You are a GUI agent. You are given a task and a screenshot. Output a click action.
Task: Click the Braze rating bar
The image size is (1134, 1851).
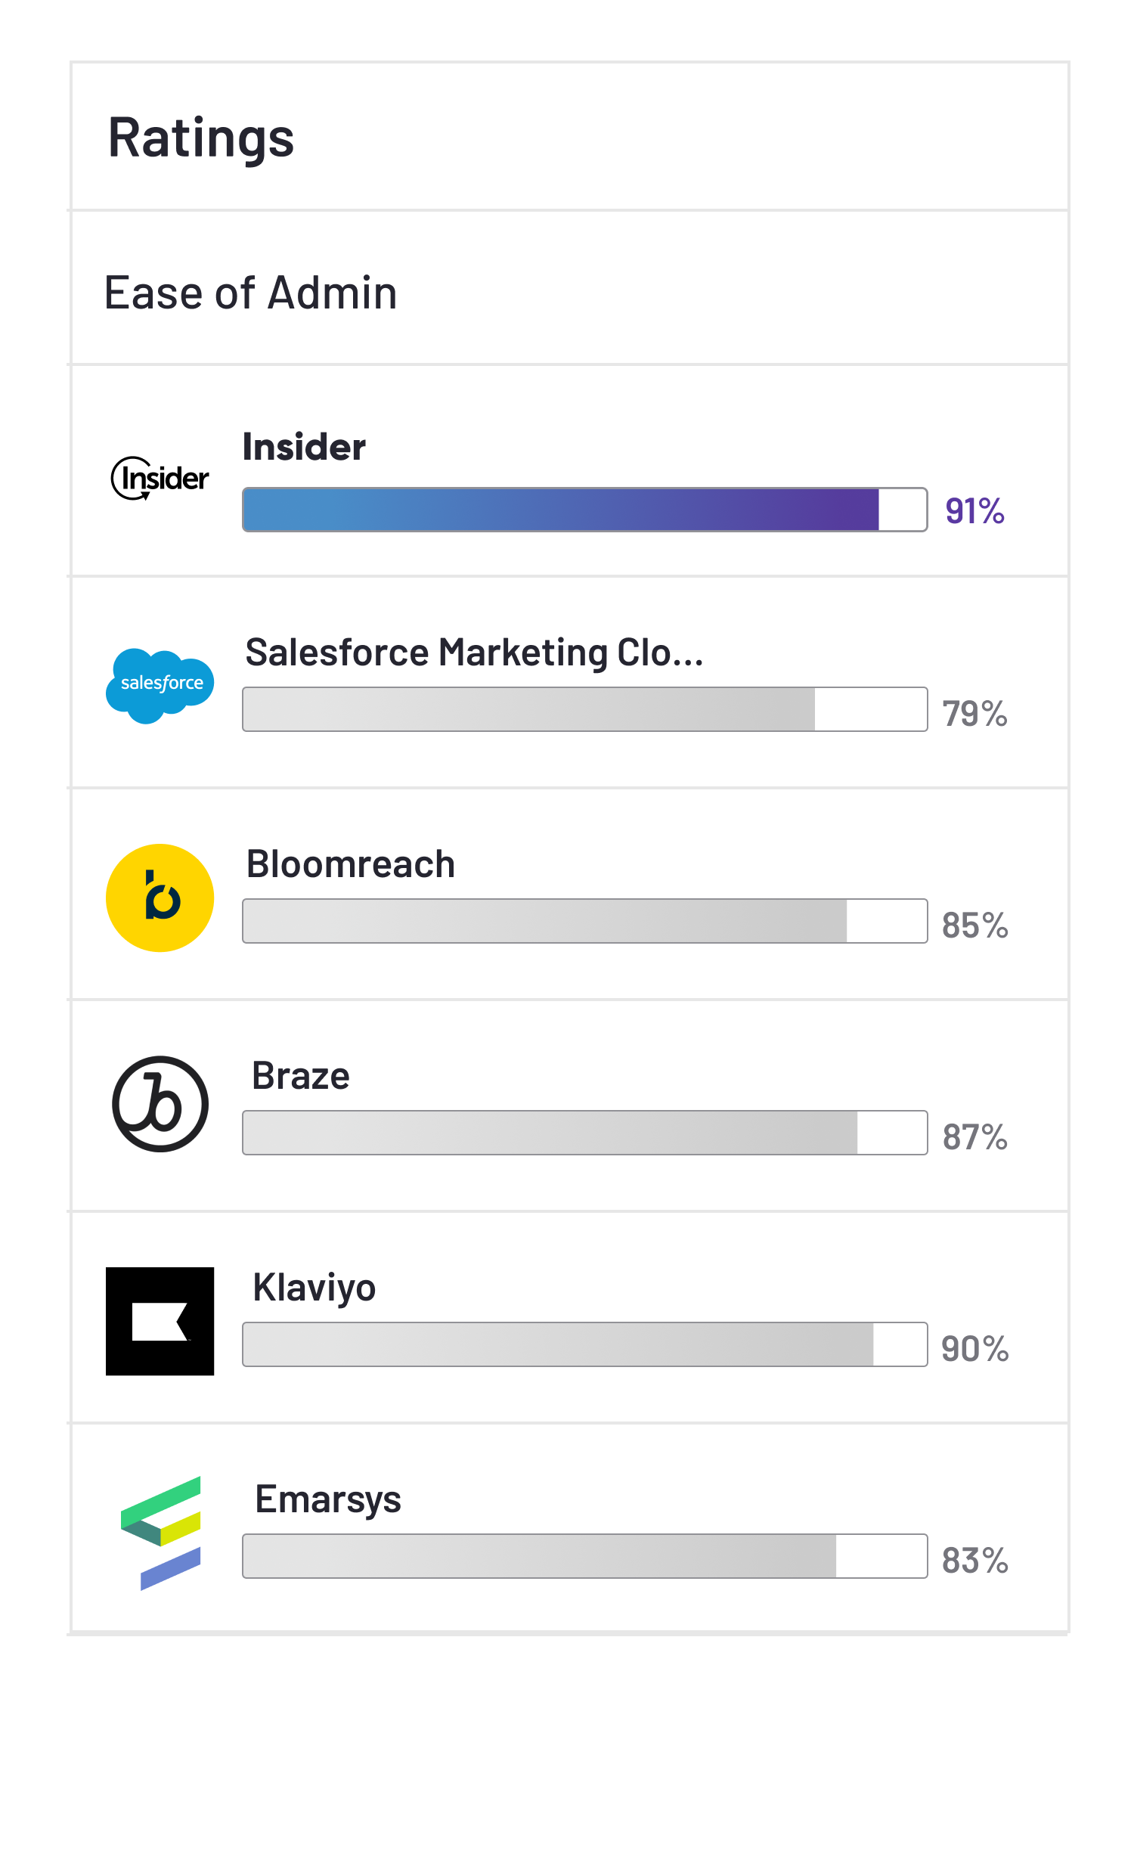(x=584, y=1133)
